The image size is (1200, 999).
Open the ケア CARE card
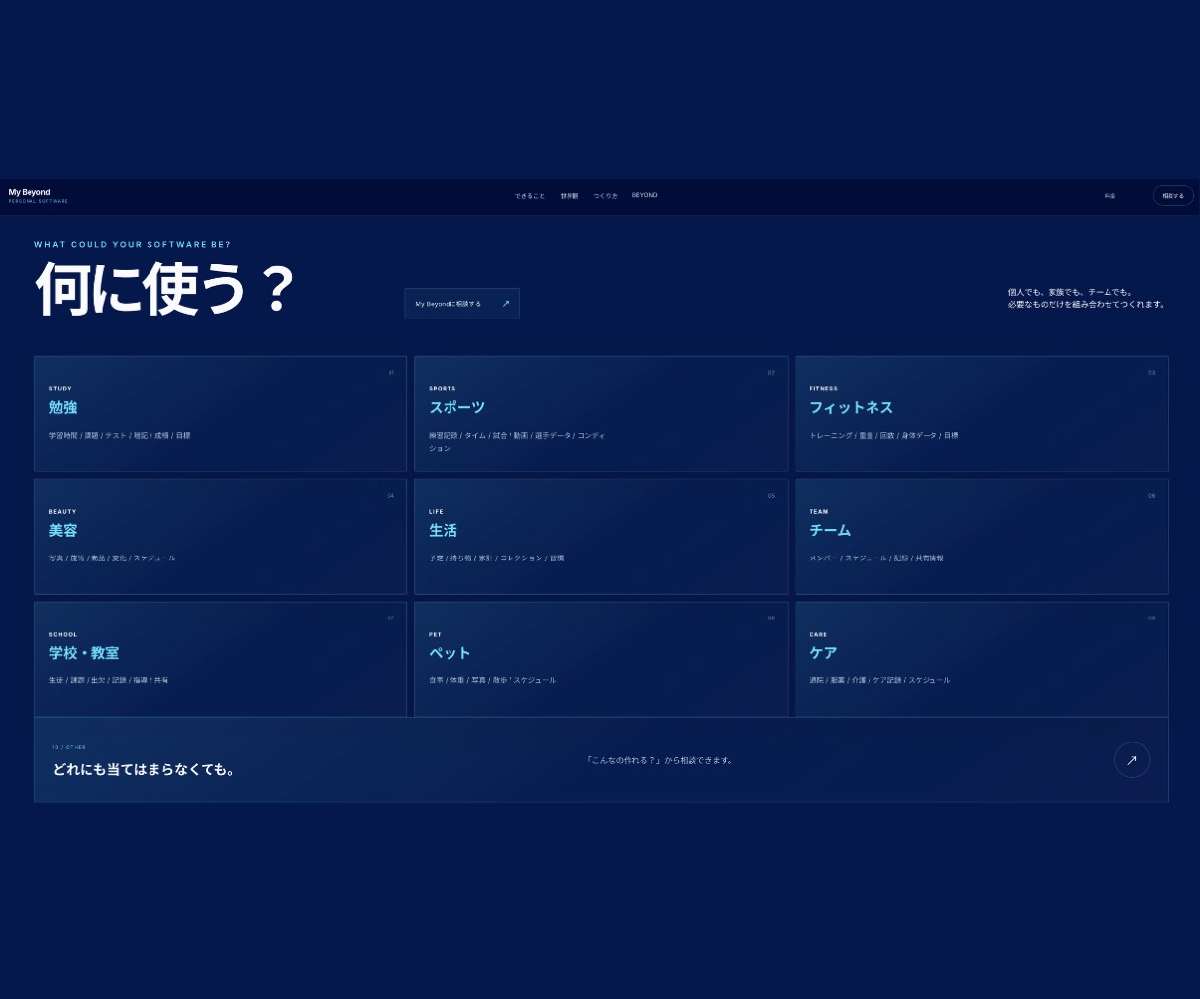[982, 659]
